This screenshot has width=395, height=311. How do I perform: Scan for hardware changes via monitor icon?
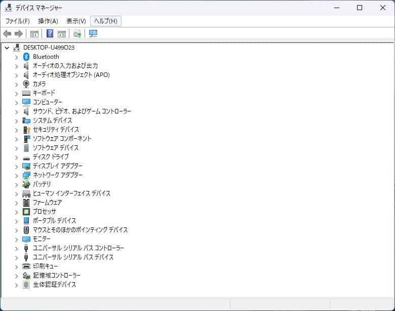(x=93, y=33)
